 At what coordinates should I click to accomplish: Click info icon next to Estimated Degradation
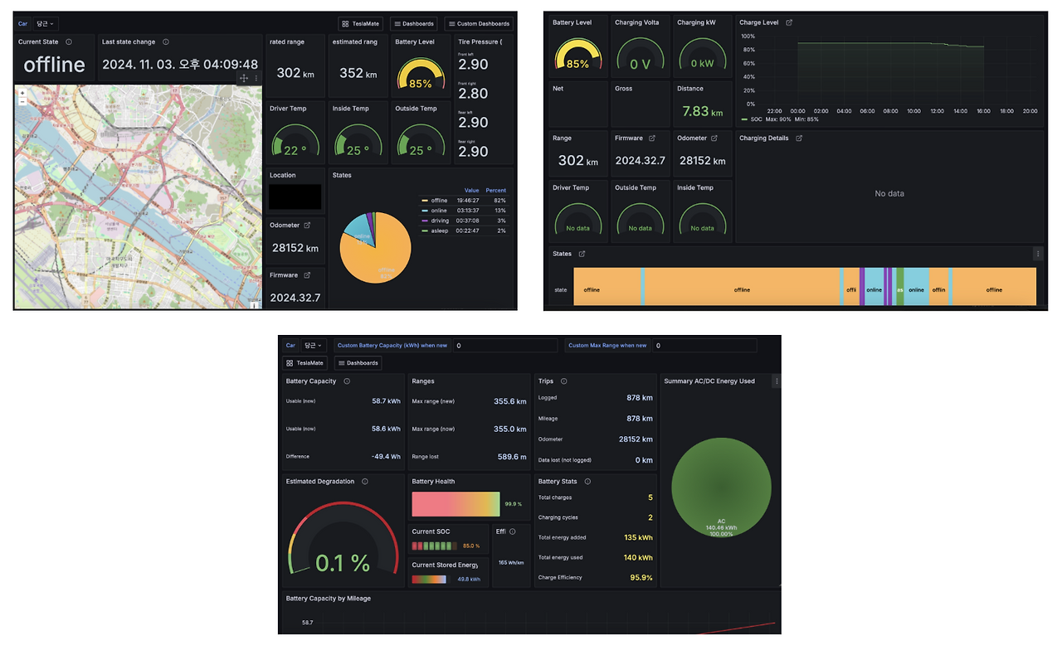click(x=365, y=481)
